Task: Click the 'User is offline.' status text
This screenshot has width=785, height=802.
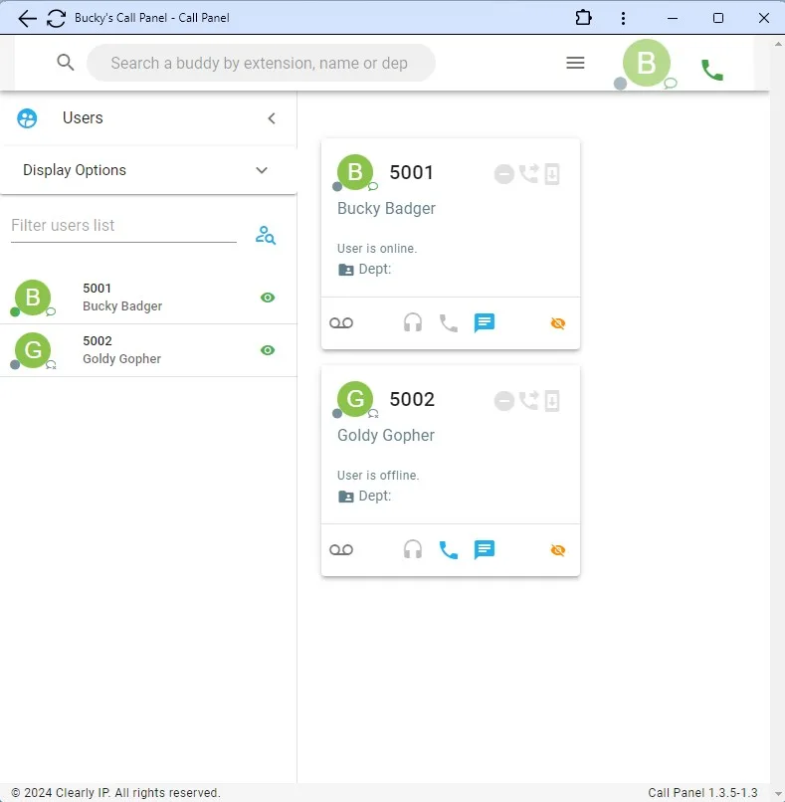Action: 378,476
